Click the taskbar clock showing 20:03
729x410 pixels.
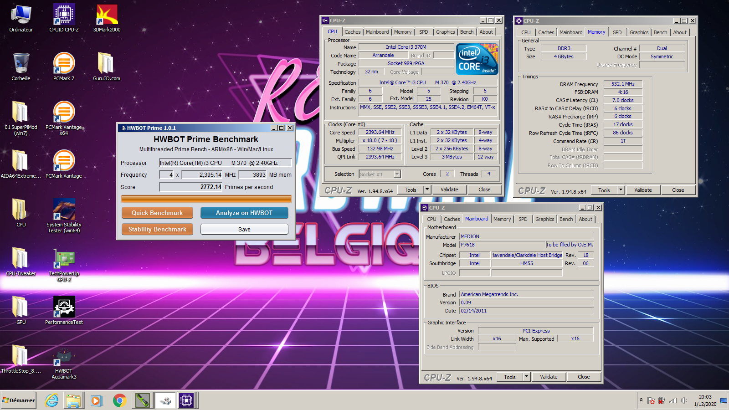click(705, 400)
